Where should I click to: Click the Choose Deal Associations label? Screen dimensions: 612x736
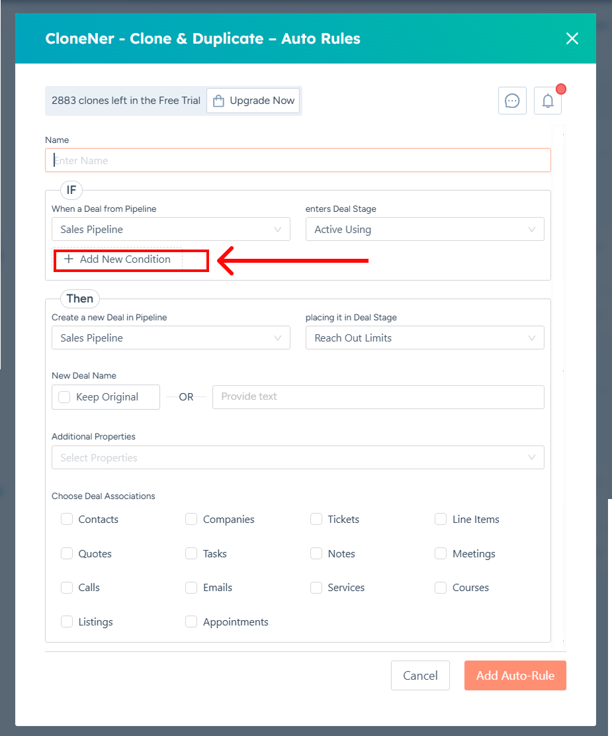[x=103, y=496]
